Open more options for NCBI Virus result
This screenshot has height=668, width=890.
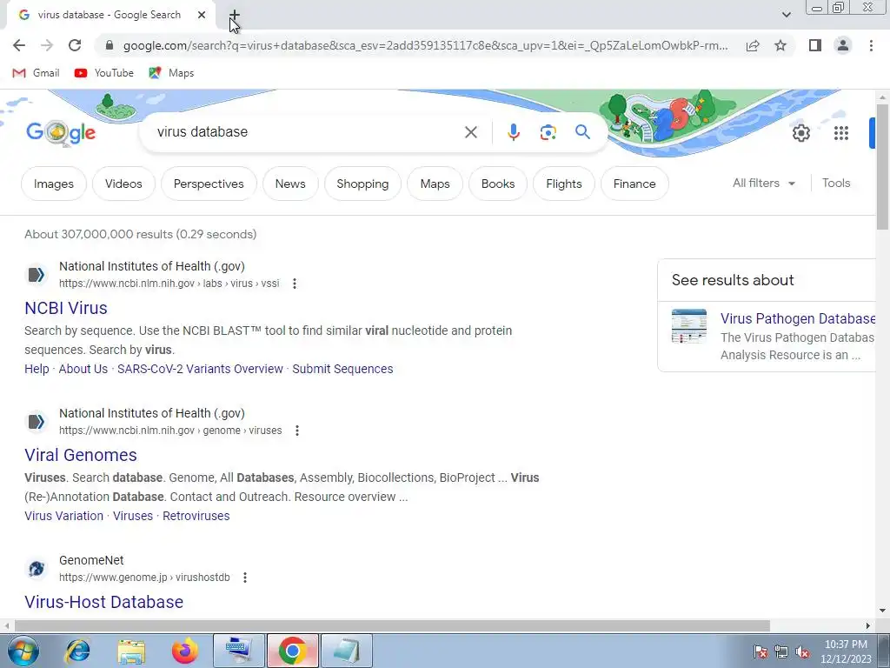point(294,283)
